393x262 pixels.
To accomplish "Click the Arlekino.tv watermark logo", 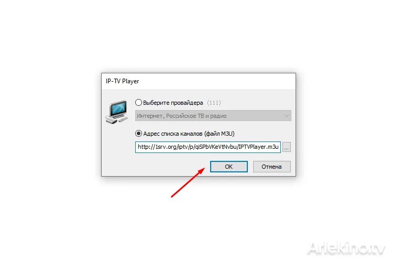I will [x=346, y=249].
